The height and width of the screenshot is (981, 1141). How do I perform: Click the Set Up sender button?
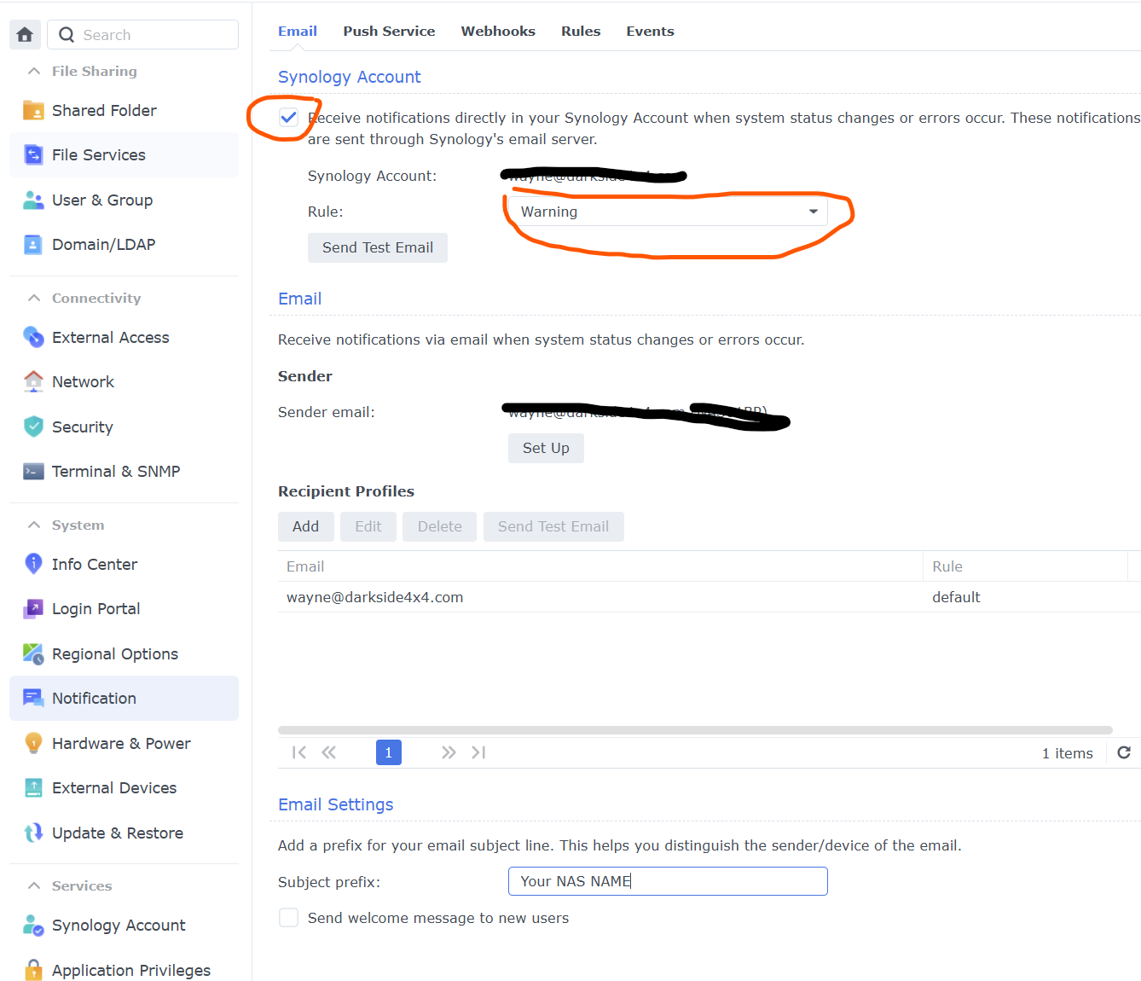coord(546,448)
